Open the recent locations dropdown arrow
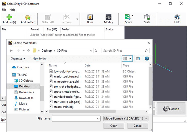 pyautogui.click(x=24, y=51)
